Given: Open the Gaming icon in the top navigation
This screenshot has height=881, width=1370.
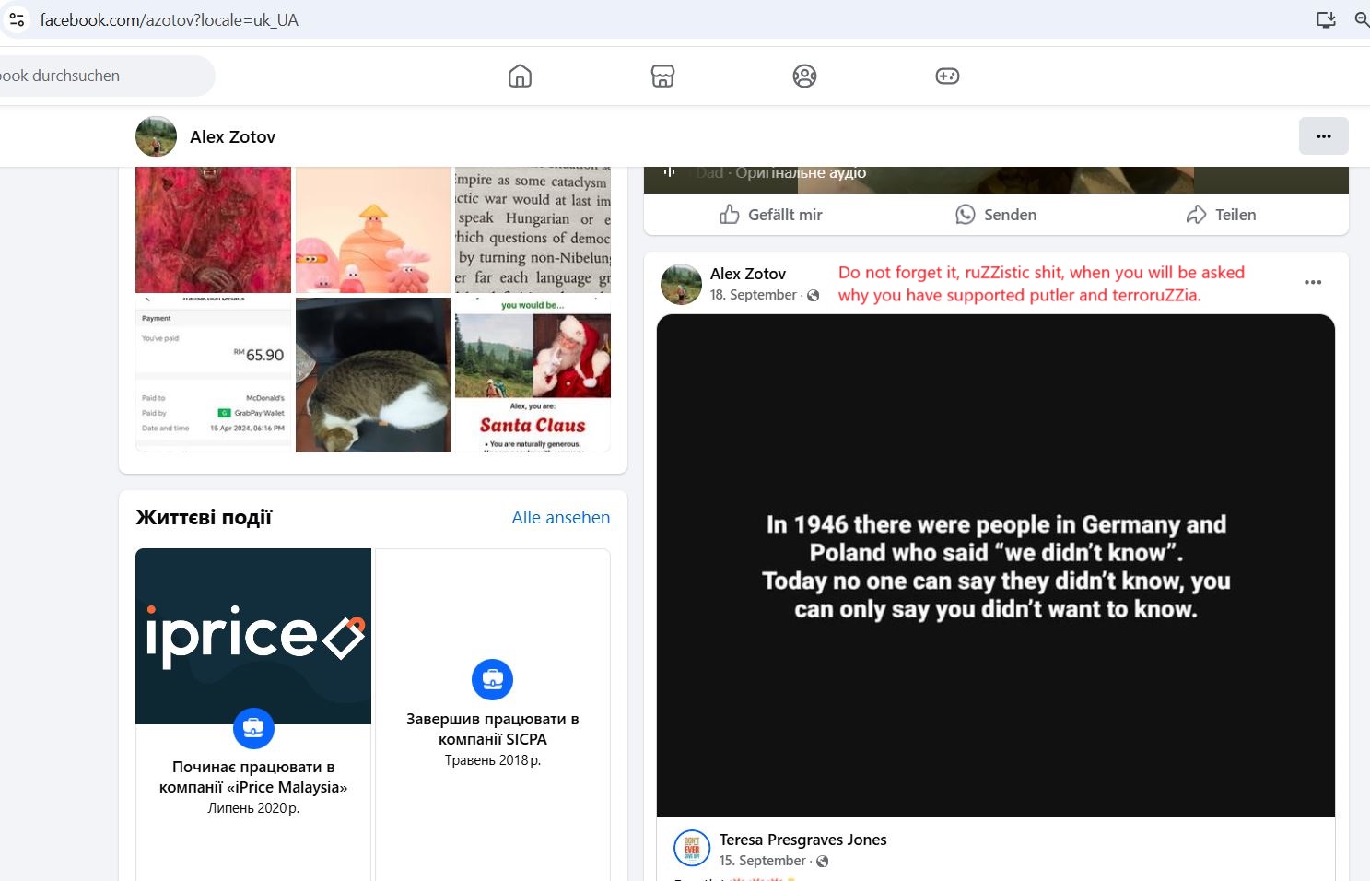Looking at the screenshot, I should click(x=947, y=76).
